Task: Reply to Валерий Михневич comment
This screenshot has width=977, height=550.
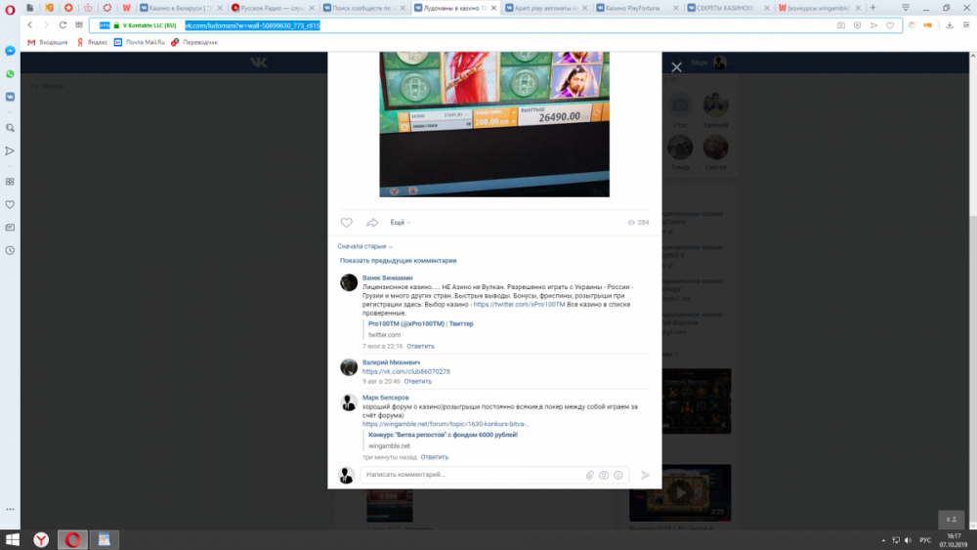Action: pyautogui.click(x=417, y=381)
